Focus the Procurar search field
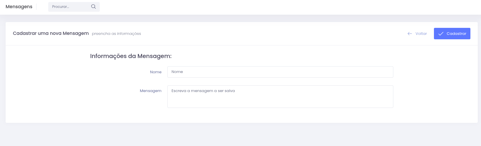Viewport: 481px width, 146px height. pyautogui.click(x=74, y=7)
